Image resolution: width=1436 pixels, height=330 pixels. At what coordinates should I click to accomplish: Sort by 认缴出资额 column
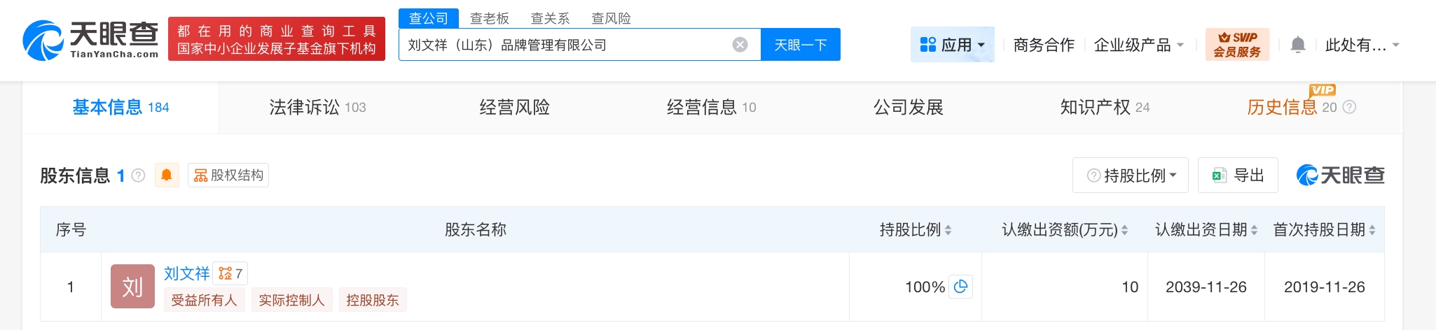tap(1124, 230)
